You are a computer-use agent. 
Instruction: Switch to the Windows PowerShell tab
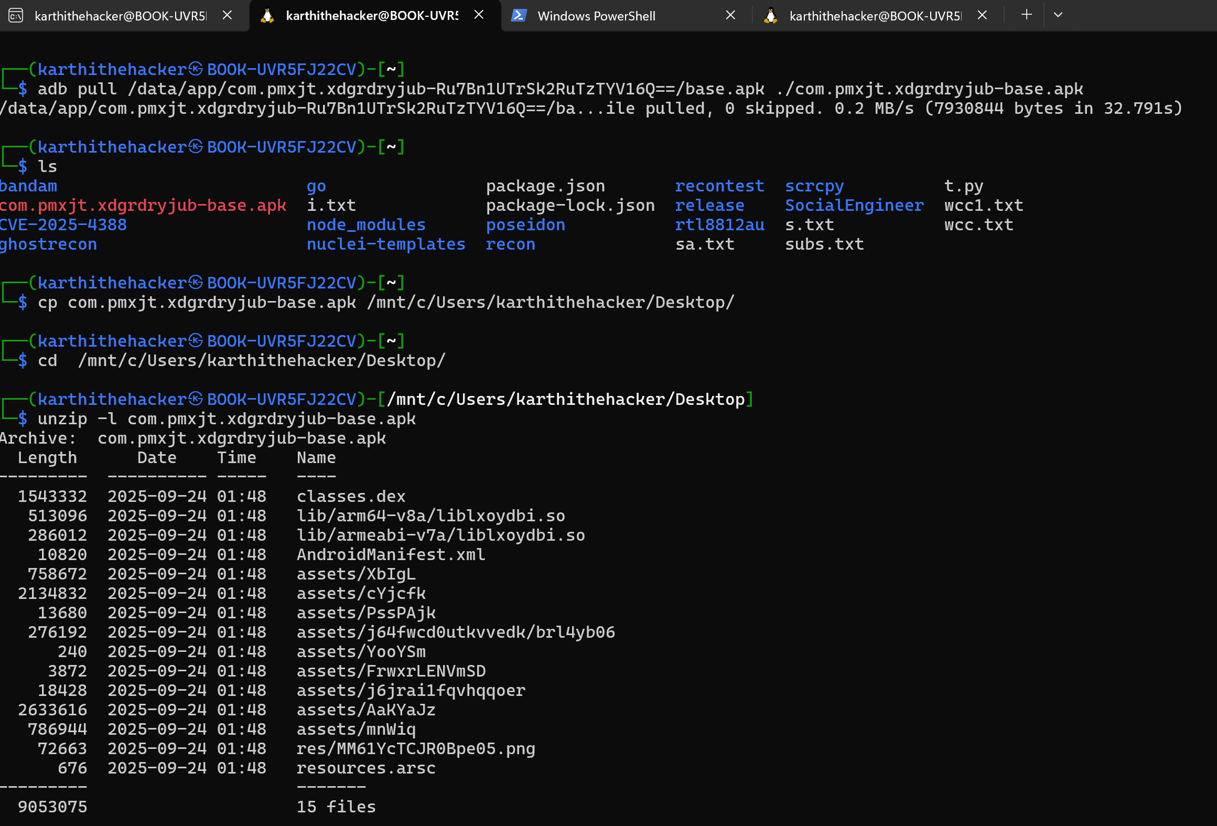point(596,16)
